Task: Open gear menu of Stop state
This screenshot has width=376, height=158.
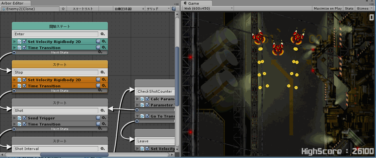Action: 103,72
